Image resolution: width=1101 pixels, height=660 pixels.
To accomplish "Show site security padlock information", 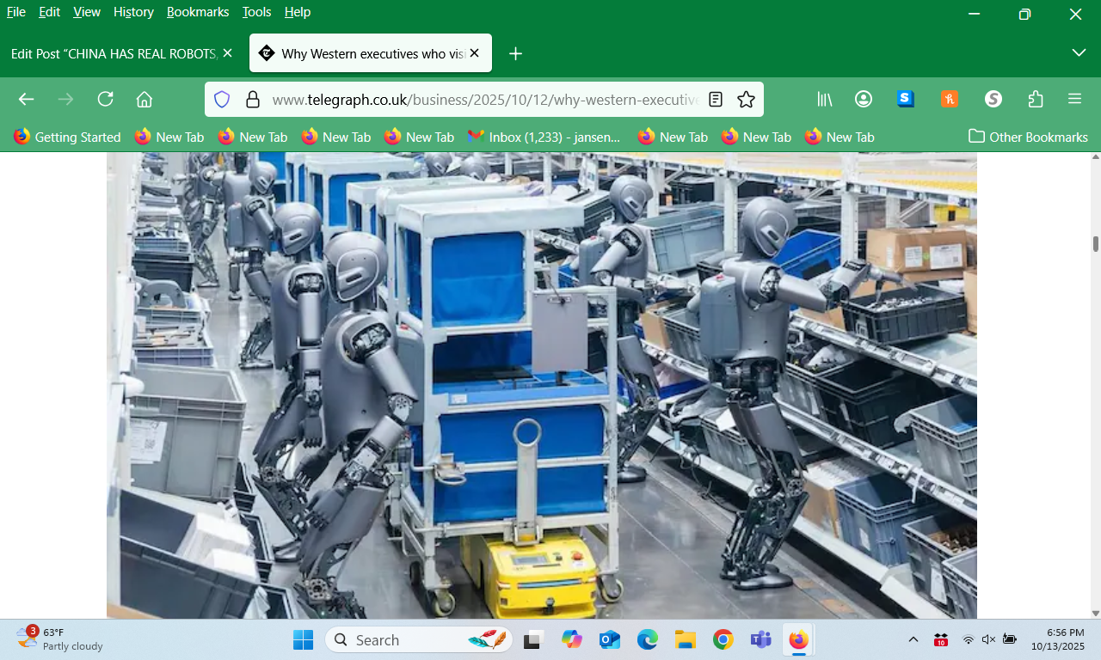I will (x=252, y=100).
